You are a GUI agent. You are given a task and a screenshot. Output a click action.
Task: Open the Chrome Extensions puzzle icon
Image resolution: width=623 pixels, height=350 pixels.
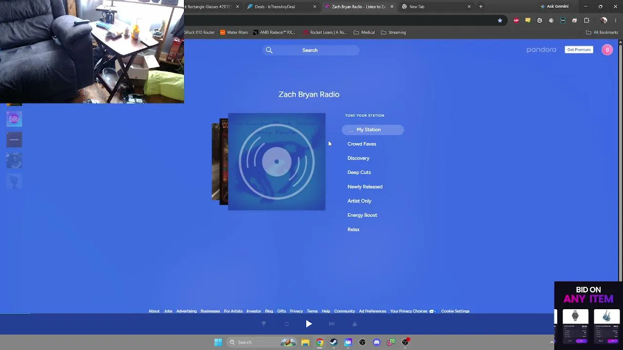586,20
